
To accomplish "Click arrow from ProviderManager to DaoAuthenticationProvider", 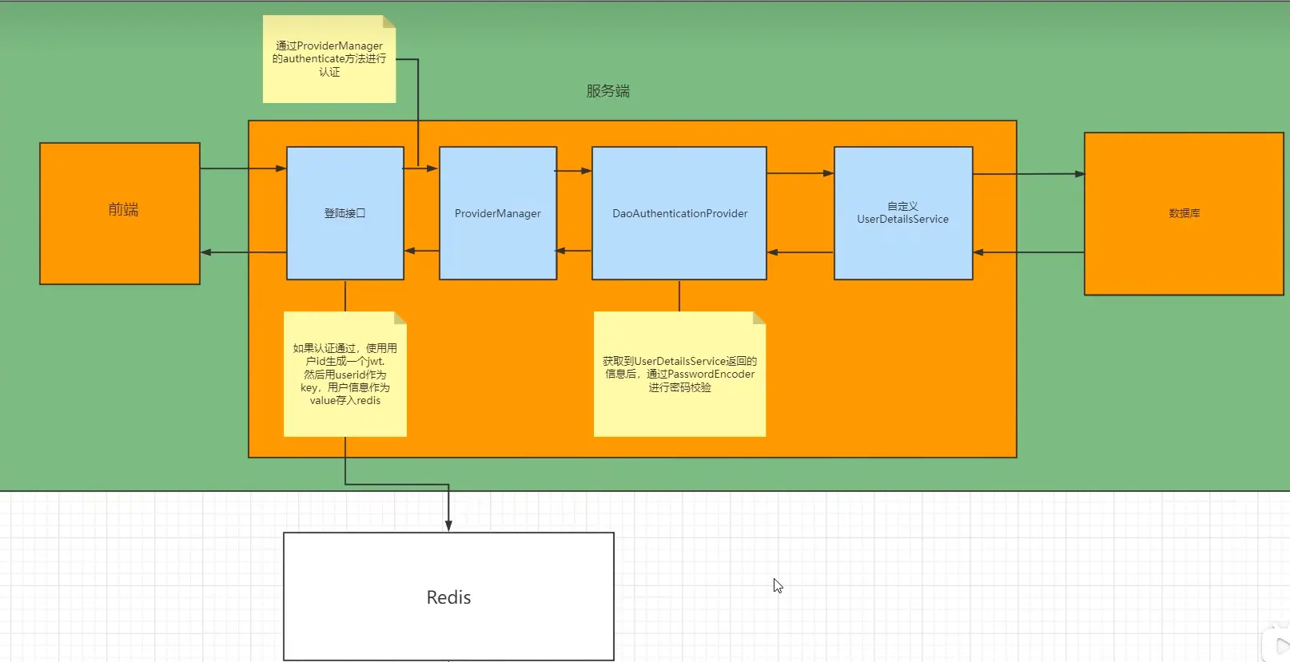I will (x=574, y=171).
